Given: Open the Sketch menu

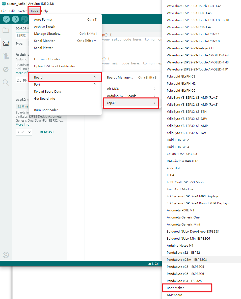Looking at the screenshot, I should tap(22, 11).
